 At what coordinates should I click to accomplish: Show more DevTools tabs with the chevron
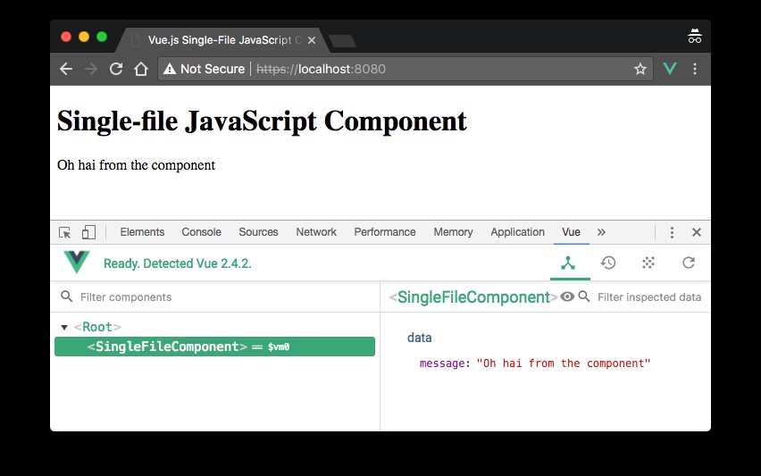coord(601,232)
